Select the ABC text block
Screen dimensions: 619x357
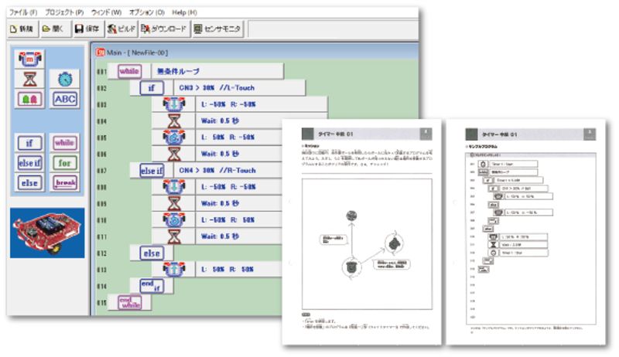tap(65, 99)
